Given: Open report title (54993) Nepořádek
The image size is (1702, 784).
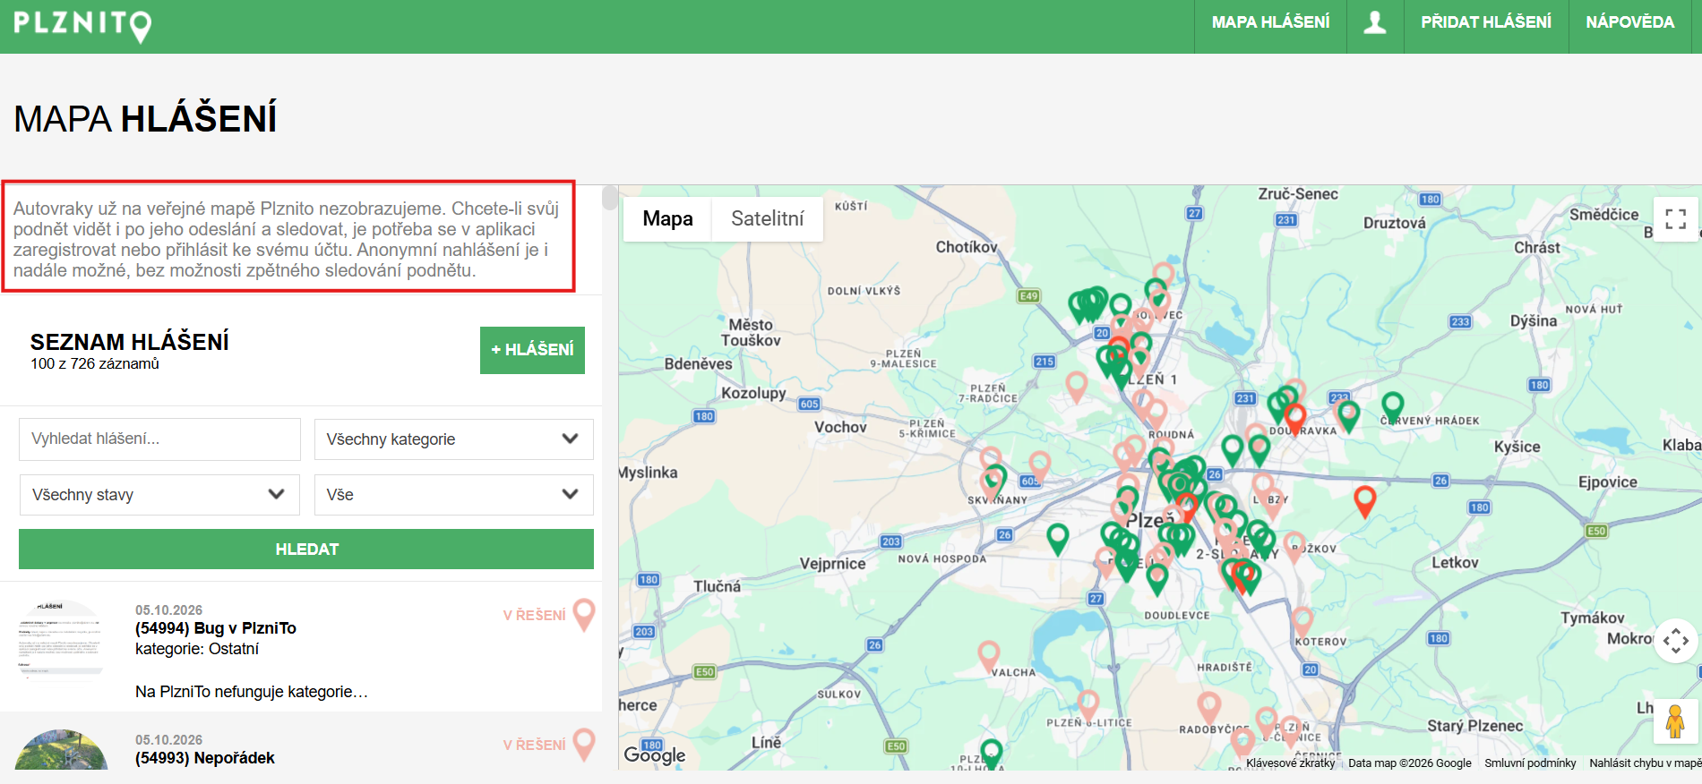Looking at the screenshot, I should pos(205,758).
